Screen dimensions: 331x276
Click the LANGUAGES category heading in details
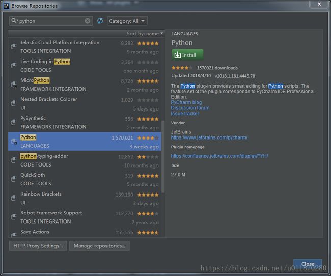click(184, 34)
